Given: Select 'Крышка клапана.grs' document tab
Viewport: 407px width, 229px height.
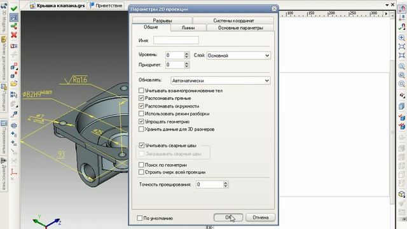Looking at the screenshot, I should coord(58,6).
